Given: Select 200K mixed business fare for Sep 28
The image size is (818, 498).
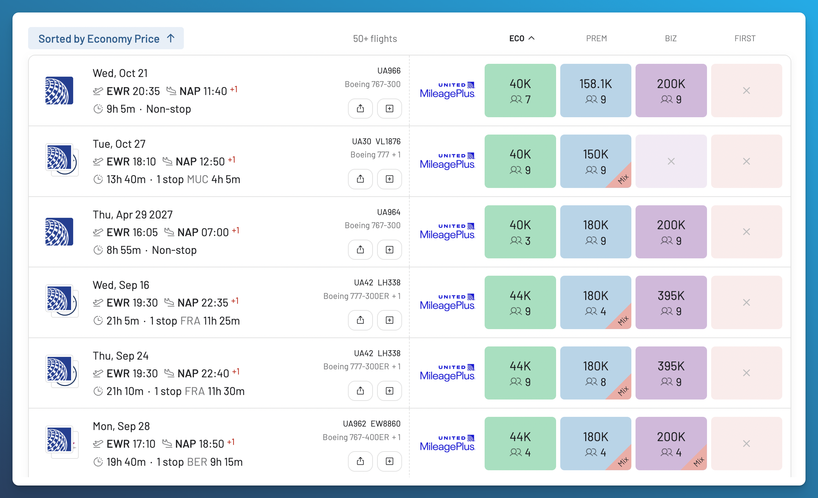Looking at the screenshot, I should [671, 444].
